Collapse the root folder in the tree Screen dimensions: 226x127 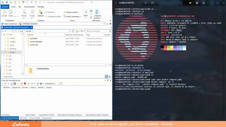click(4, 35)
